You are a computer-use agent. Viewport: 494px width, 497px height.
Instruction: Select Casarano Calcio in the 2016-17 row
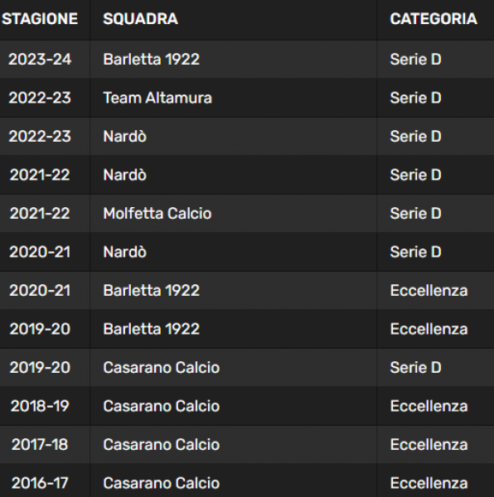point(161,483)
